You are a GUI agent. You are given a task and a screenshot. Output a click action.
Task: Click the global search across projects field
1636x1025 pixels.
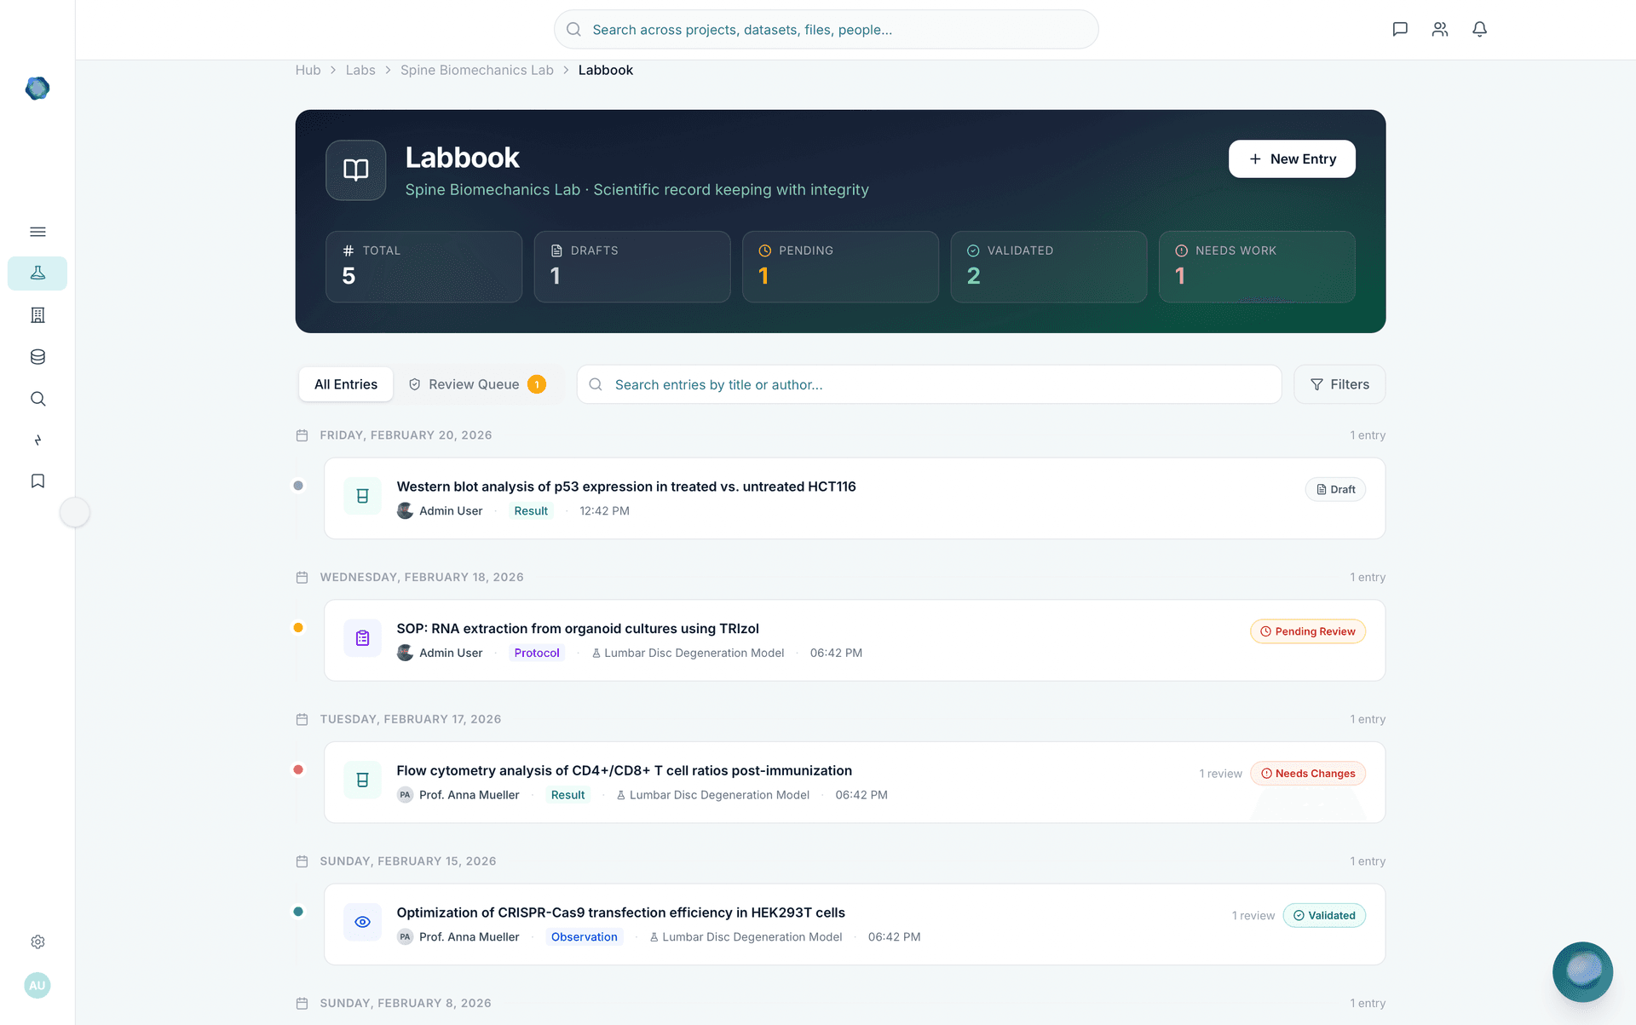tap(827, 29)
